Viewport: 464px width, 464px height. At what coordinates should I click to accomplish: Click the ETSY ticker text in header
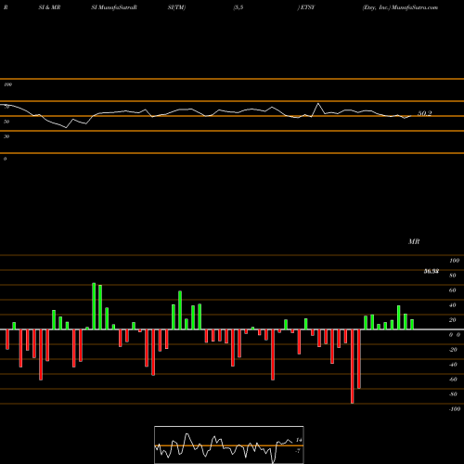click(x=307, y=7)
